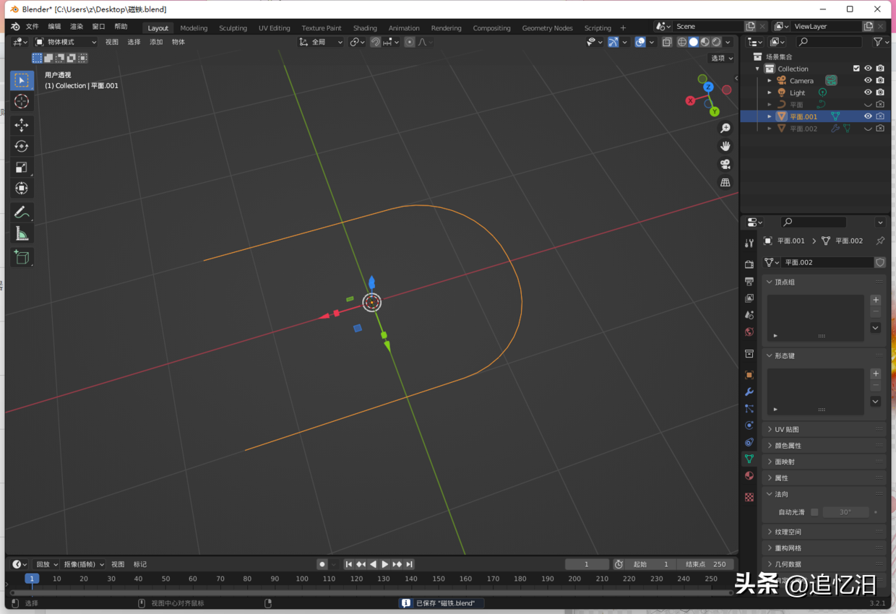Open the Modifier properties wrench tab
Screen dimensions: 896x614
[x=749, y=391]
